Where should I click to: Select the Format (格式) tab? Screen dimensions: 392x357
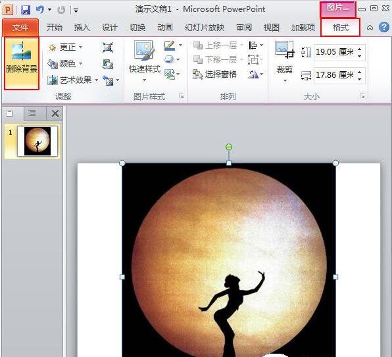[x=341, y=27]
